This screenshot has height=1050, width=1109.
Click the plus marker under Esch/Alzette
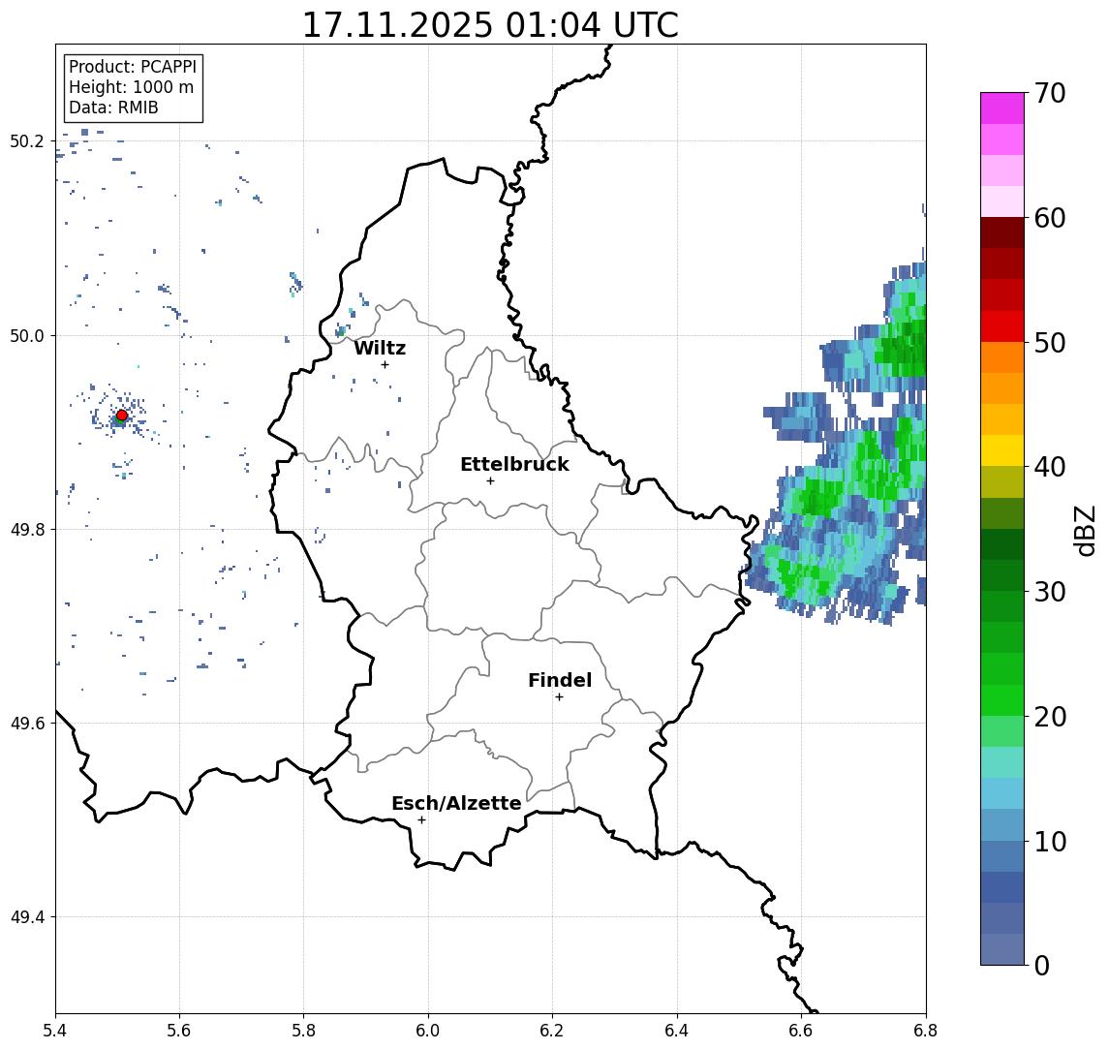421,820
